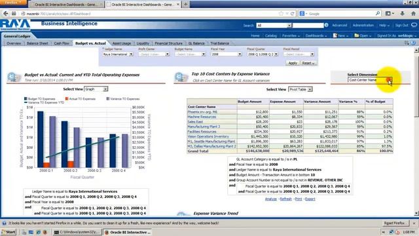Go to the browser home page icon
Viewport: 419px width, 236px height.
(413, 13)
